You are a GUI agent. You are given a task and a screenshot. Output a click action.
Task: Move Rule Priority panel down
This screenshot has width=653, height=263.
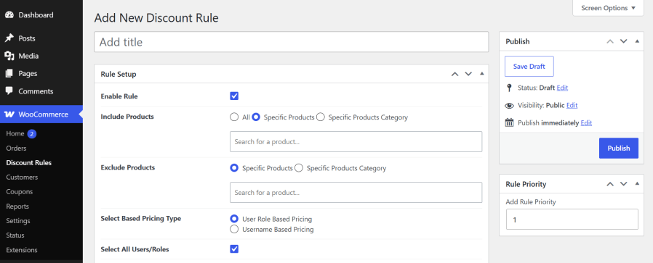point(623,184)
